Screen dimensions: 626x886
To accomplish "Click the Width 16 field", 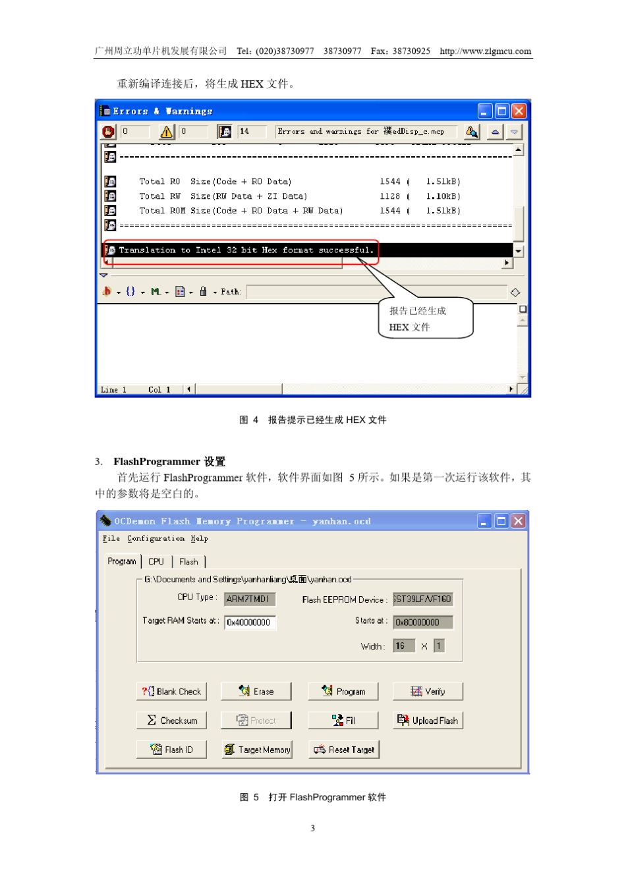I will pyautogui.click(x=404, y=646).
